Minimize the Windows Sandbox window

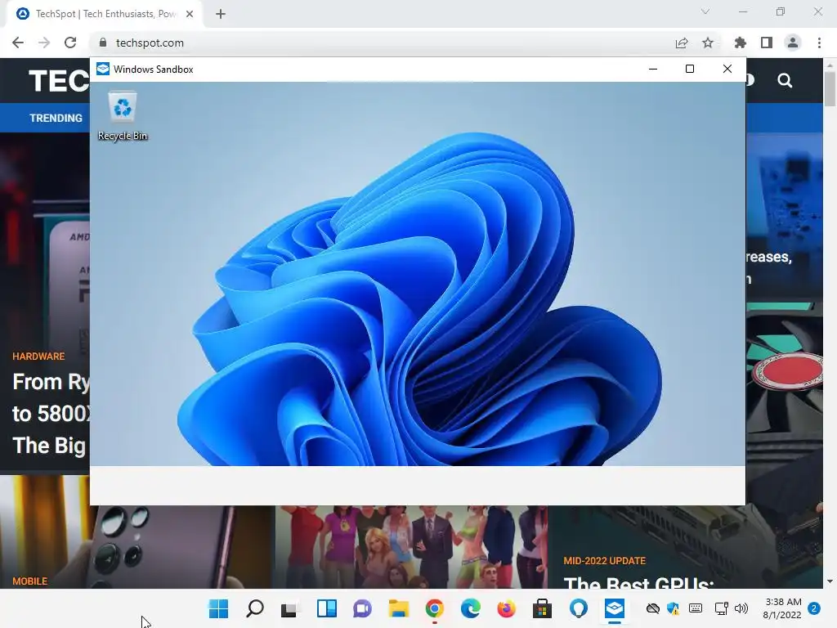click(653, 69)
